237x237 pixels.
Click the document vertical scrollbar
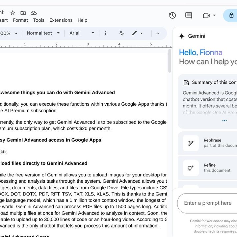click(x=170, y=61)
